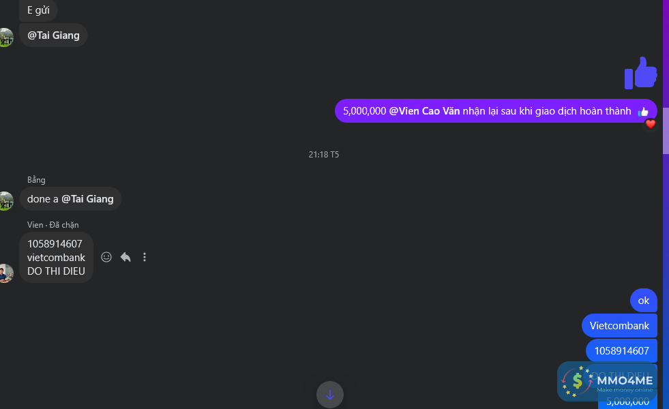Select the Vietcombank sent message bubble

point(619,326)
